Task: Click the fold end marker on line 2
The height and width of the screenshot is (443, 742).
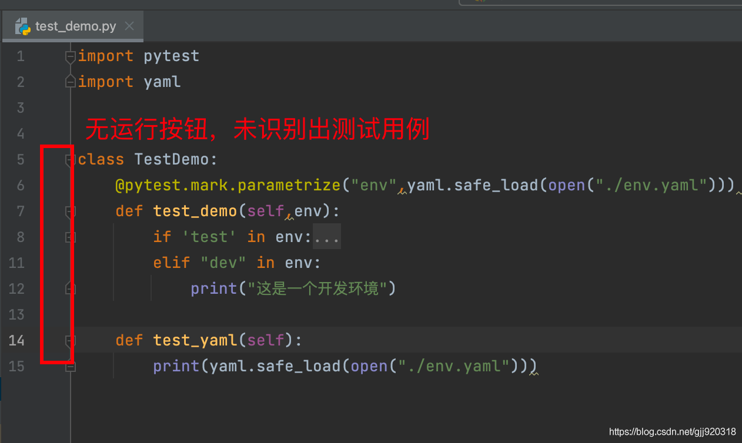Action: click(71, 82)
